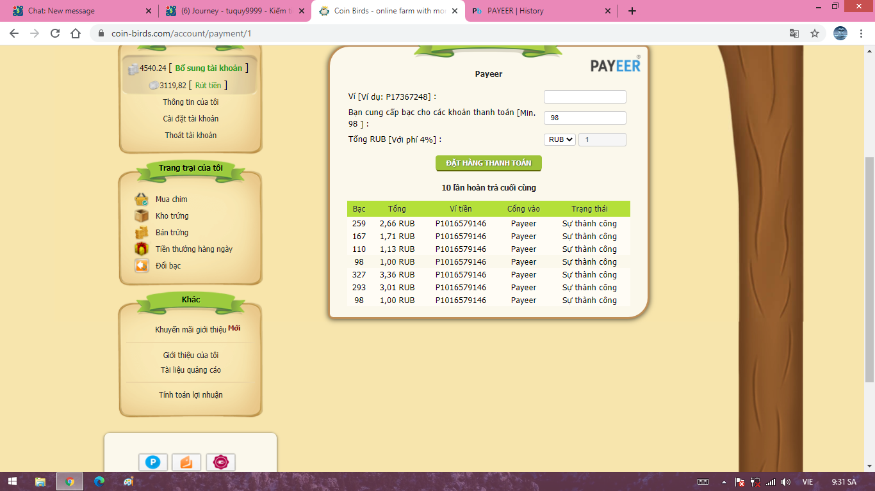
Task: Click the PAYEER logo in the payment panel
Action: (616, 65)
